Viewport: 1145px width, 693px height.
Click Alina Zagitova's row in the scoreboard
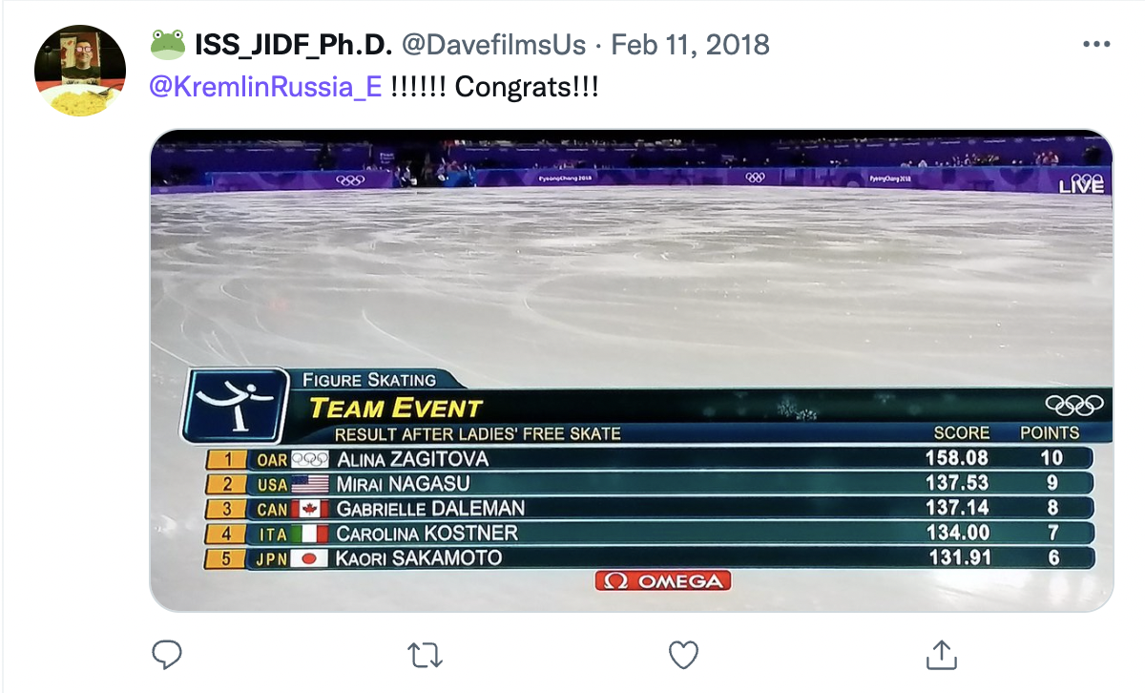tap(649, 458)
